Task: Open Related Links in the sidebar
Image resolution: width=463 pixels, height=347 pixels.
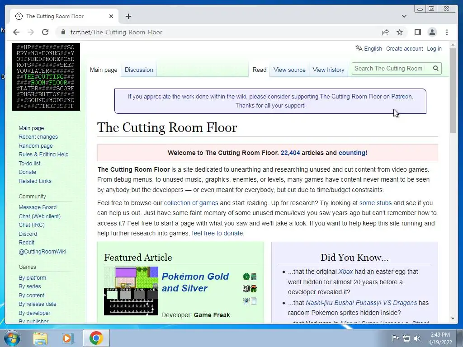Action: (x=35, y=181)
